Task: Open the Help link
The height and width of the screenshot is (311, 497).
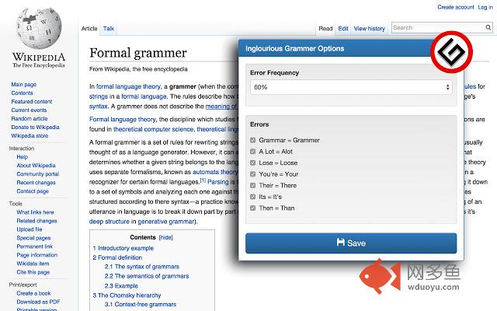Action: click(x=23, y=157)
